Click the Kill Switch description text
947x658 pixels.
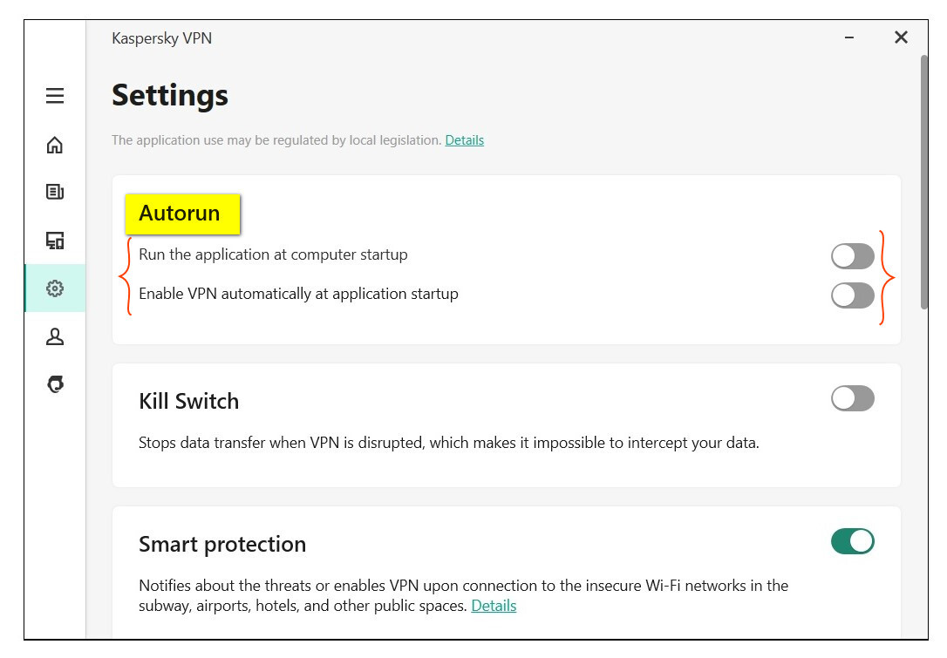448,443
